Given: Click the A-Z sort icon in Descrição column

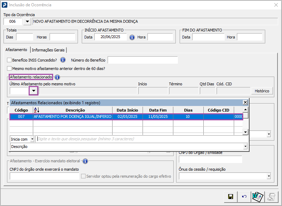Looking at the screenshot, I should click(x=36, y=110).
